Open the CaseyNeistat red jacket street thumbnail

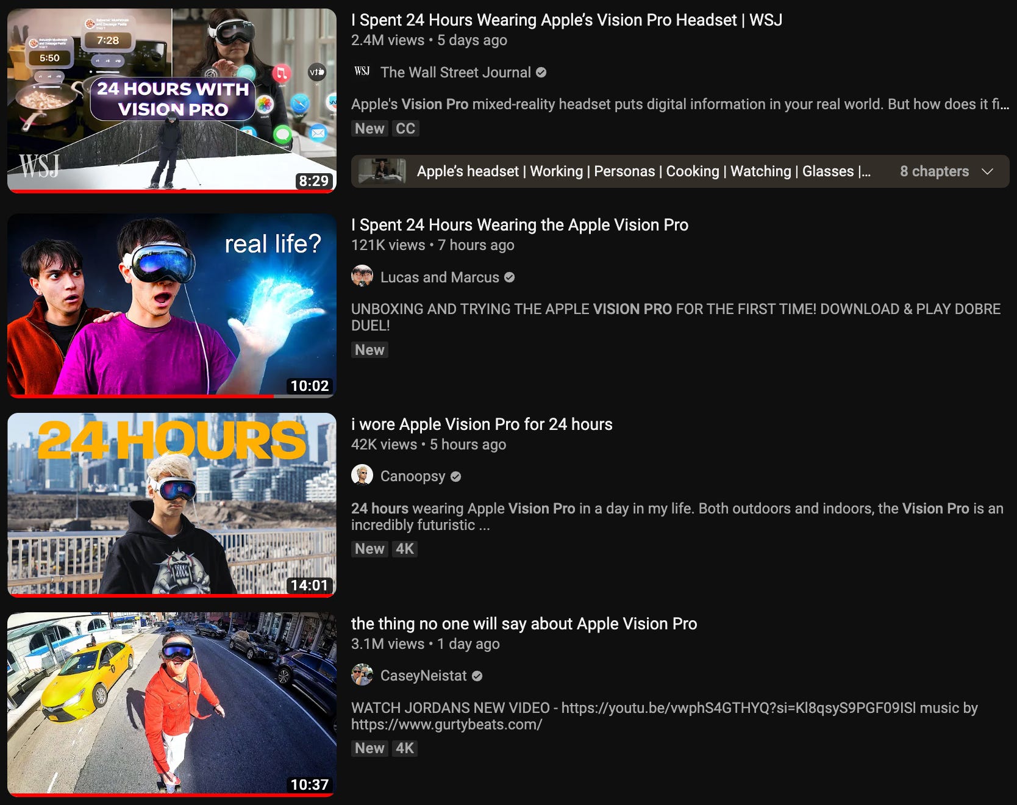[x=171, y=704]
